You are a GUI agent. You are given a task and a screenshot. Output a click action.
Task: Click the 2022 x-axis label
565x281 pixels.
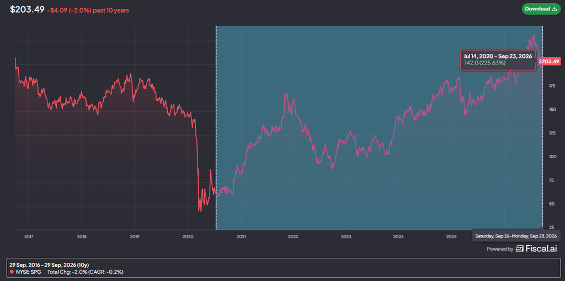point(292,236)
